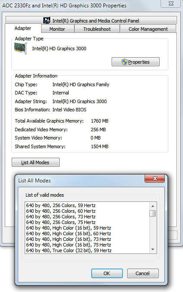Click the Chip Type value Intel(R) HD Graphics Family
The width and height of the screenshot is (183, 292).
pyautogui.click(x=81, y=84)
